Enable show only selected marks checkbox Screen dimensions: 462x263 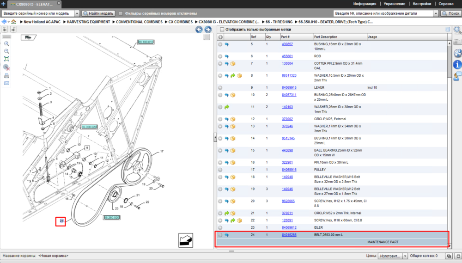point(222,30)
